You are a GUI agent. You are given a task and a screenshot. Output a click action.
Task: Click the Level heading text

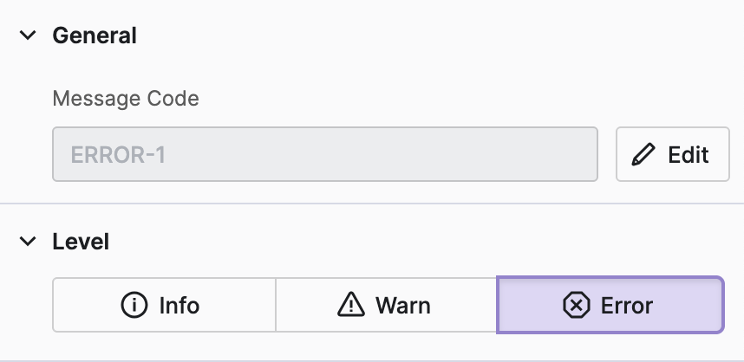(x=81, y=241)
